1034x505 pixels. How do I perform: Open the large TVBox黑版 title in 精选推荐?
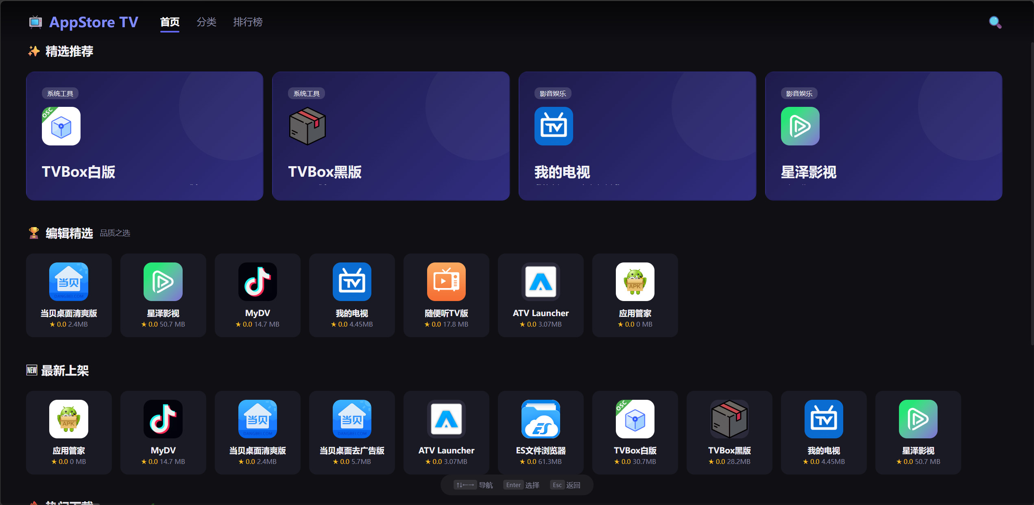(x=325, y=172)
